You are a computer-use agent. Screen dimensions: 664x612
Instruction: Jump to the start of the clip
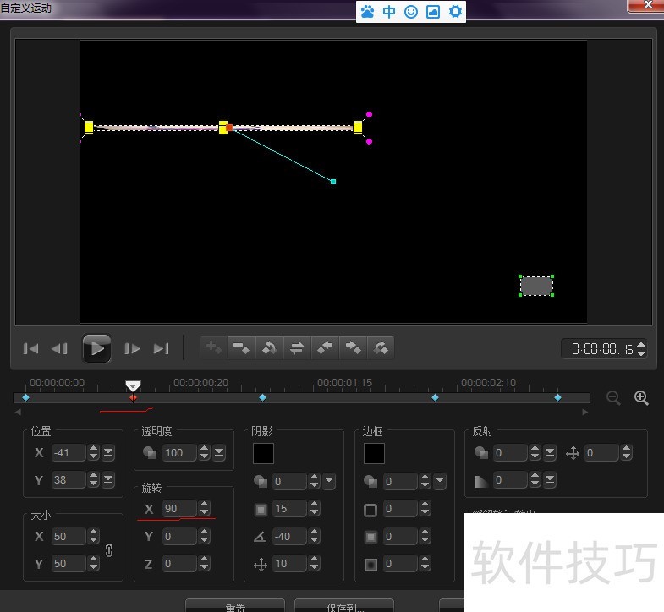(x=30, y=348)
